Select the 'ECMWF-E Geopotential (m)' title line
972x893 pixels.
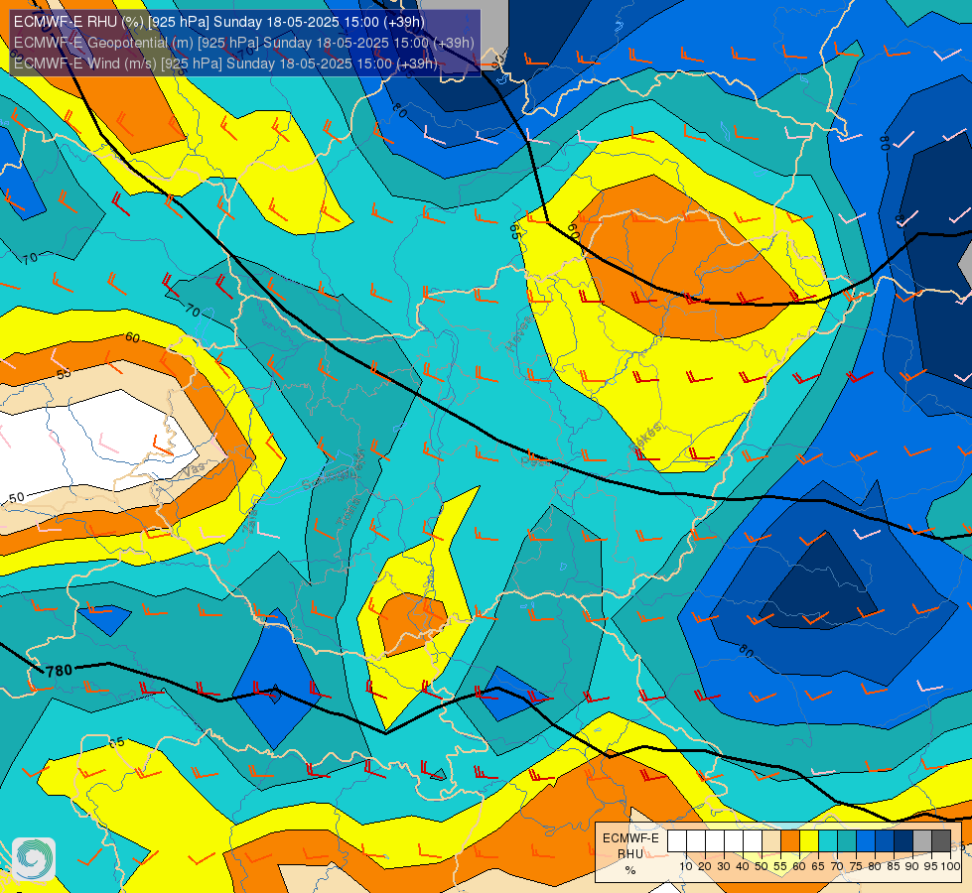tap(244, 43)
